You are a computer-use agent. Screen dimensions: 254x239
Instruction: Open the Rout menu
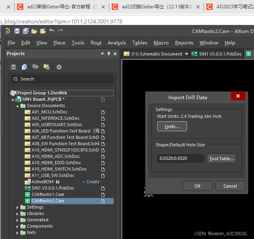click(96, 43)
